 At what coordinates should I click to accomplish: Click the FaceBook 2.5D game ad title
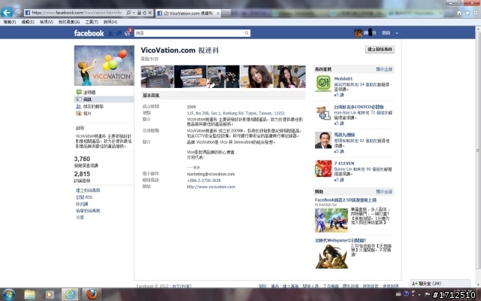pos(346,200)
